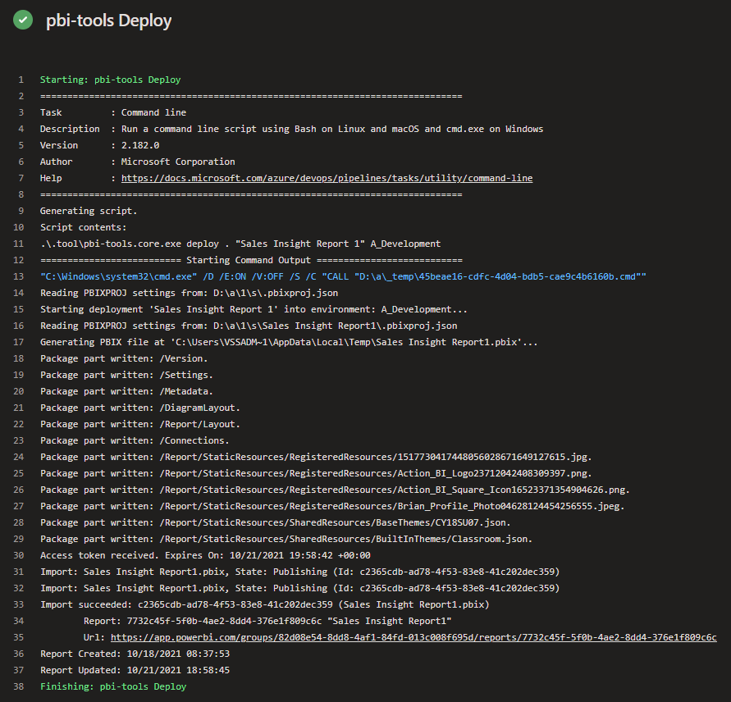The image size is (731, 702).
Task: Click the line with the RegisteredResources .jpg file
Action: (316, 457)
